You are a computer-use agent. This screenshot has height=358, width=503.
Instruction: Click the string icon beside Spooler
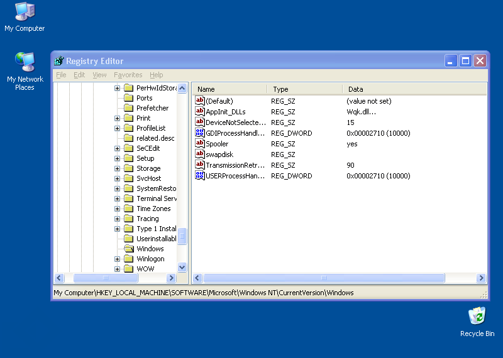(199, 144)
